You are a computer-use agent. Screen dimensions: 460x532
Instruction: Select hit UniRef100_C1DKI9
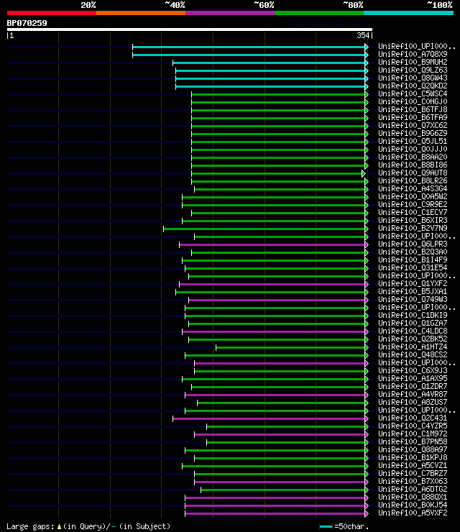pos(413,316)
